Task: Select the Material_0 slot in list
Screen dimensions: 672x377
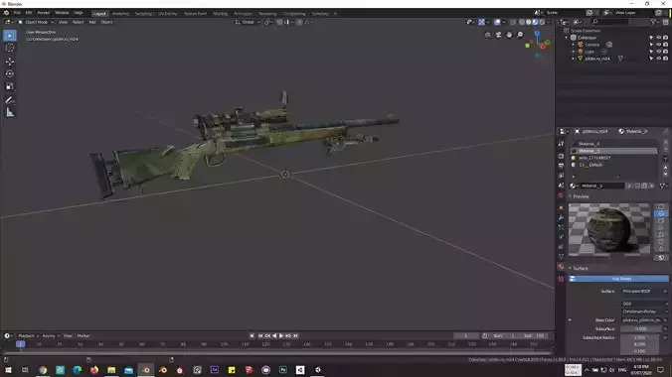Action: [613, 151]
